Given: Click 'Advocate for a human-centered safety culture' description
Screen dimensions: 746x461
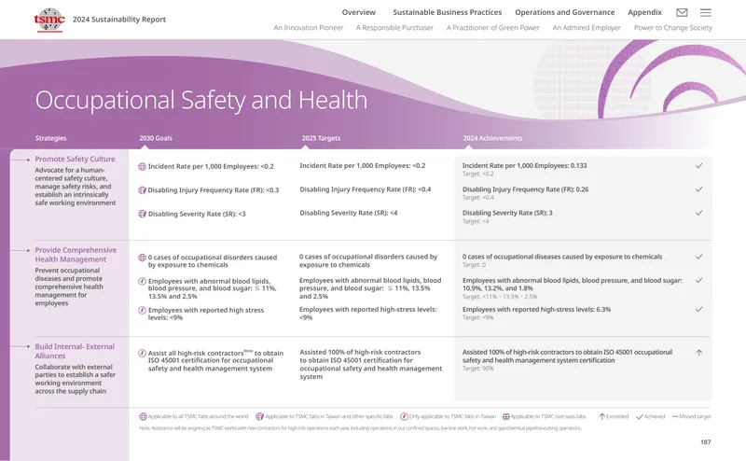Looking at the screenshot, I should (x=76, y=187).
